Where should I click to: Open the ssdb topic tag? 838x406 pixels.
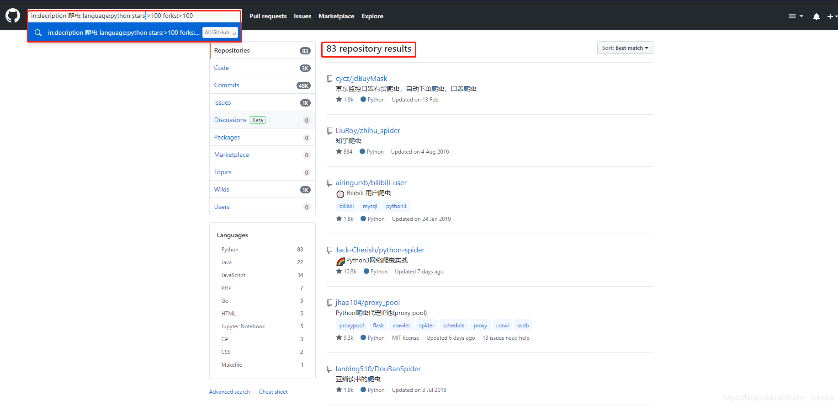pyautogui.click(x=523, y=326)
